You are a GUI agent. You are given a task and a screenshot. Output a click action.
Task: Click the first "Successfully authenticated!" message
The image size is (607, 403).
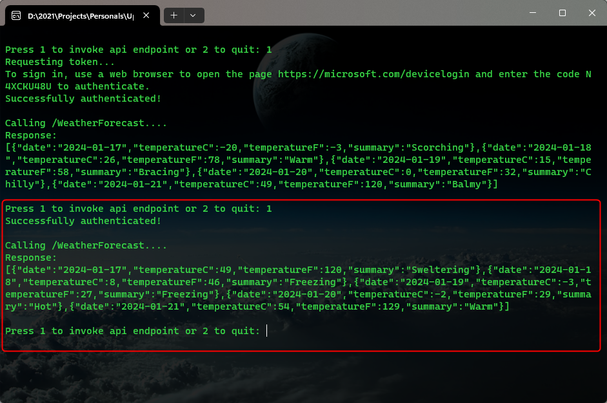point(83,98)
